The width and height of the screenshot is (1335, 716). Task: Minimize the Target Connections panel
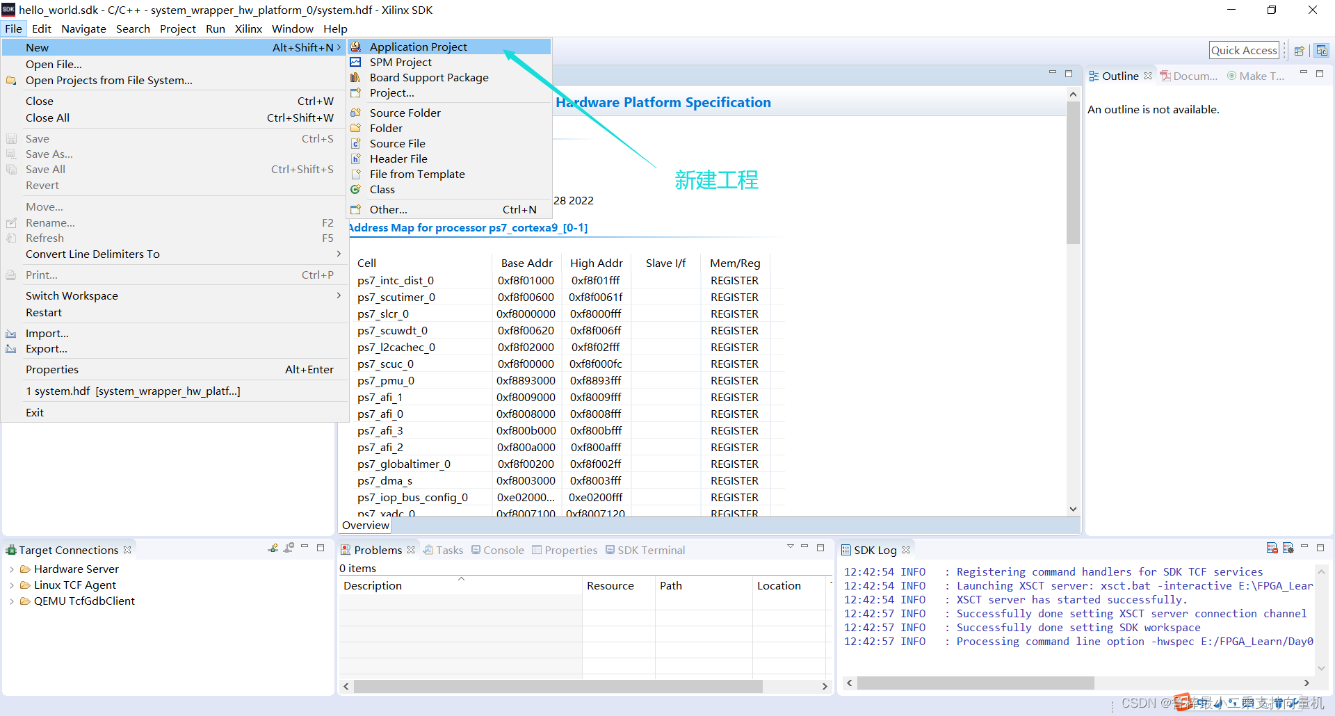(x=305, y=547)
